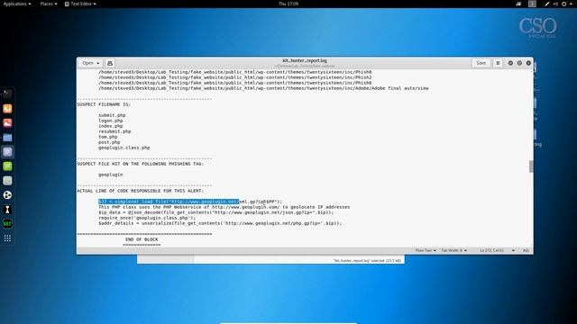
Task: Click the Adobe final auto/view path line
Action: (x=263, y=88)
